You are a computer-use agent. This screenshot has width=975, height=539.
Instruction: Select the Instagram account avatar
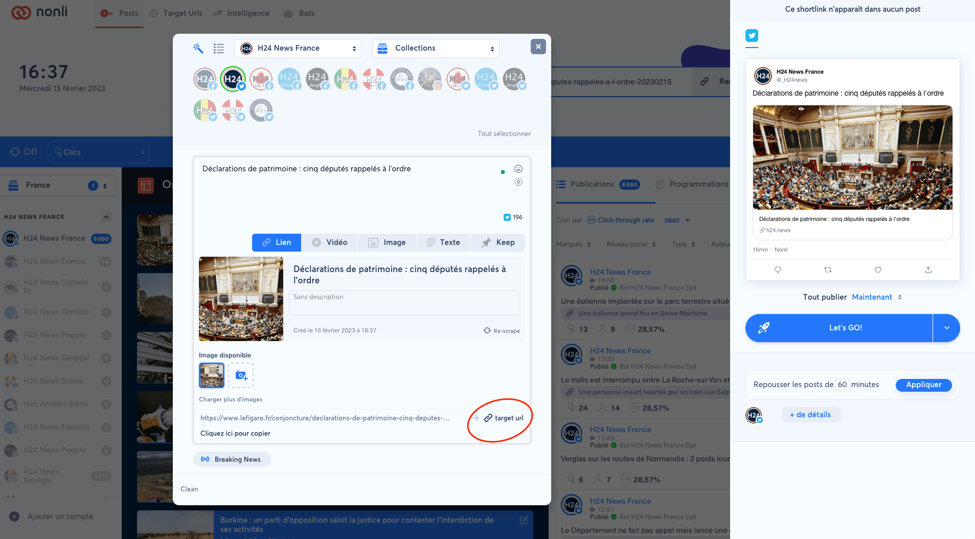430,79
